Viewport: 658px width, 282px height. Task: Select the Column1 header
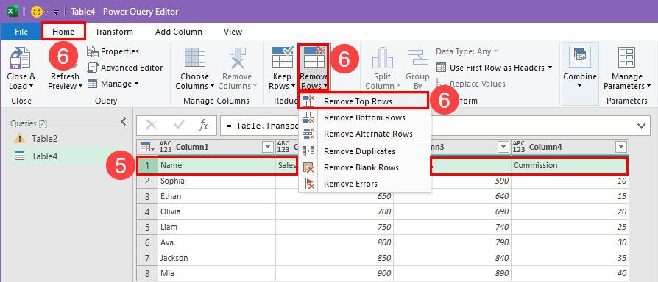[216, 148]
